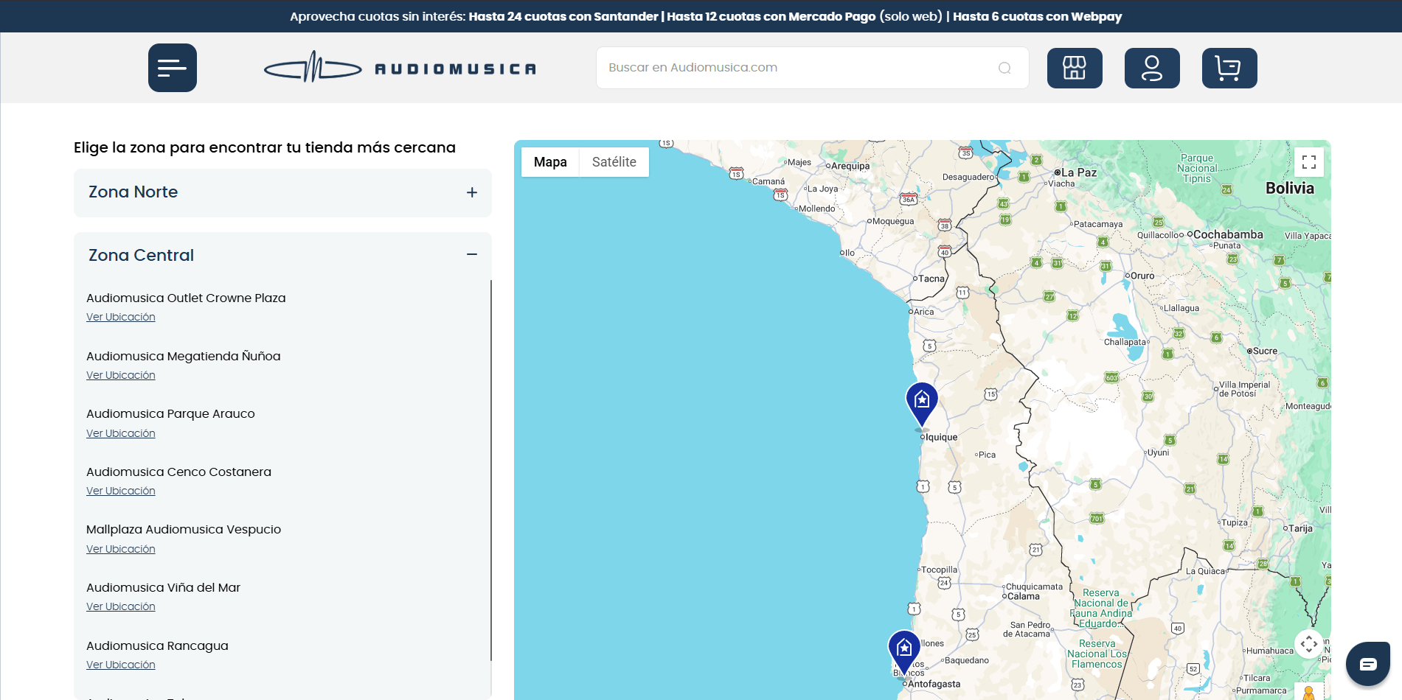Click the Cochabamba label on map

click(1228, 234)
